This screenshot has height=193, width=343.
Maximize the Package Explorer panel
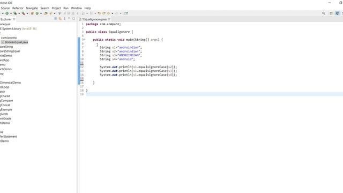(73, 19)
